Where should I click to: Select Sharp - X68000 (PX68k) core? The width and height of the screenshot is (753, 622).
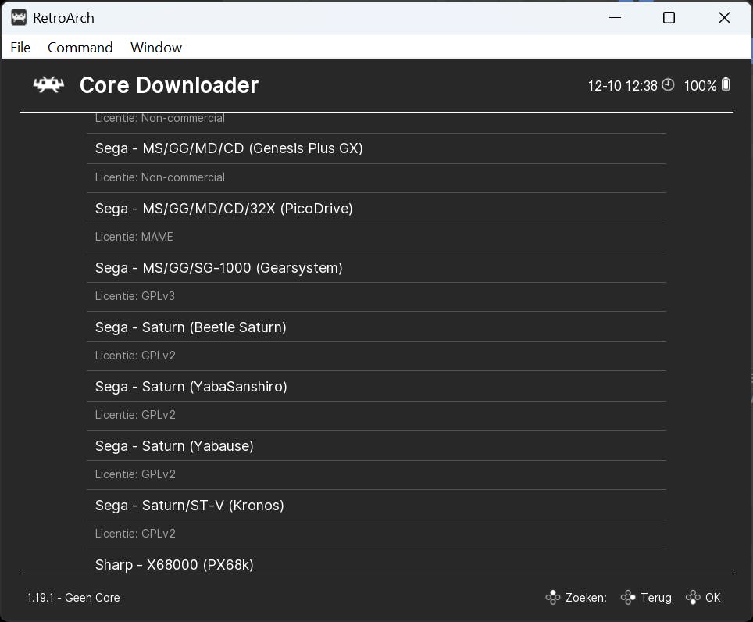coord(174,564)
